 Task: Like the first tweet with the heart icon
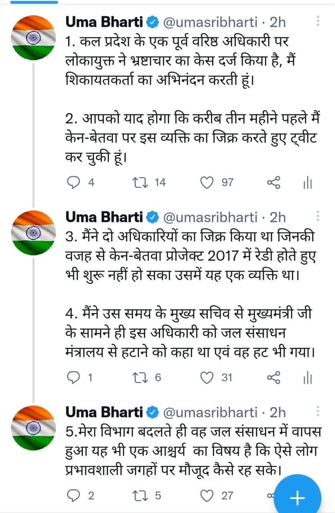point(207,182)
